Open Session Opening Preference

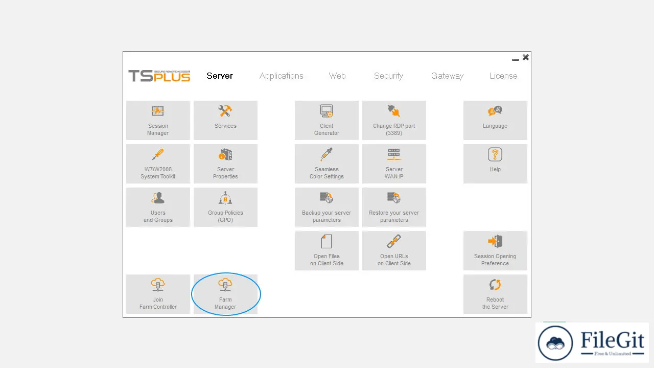(495, 250)
